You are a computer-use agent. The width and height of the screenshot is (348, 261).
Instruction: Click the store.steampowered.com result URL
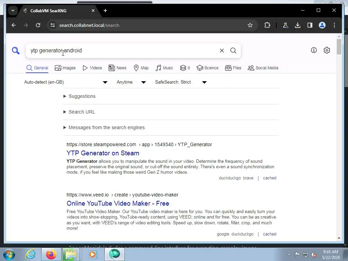point(139,145)
